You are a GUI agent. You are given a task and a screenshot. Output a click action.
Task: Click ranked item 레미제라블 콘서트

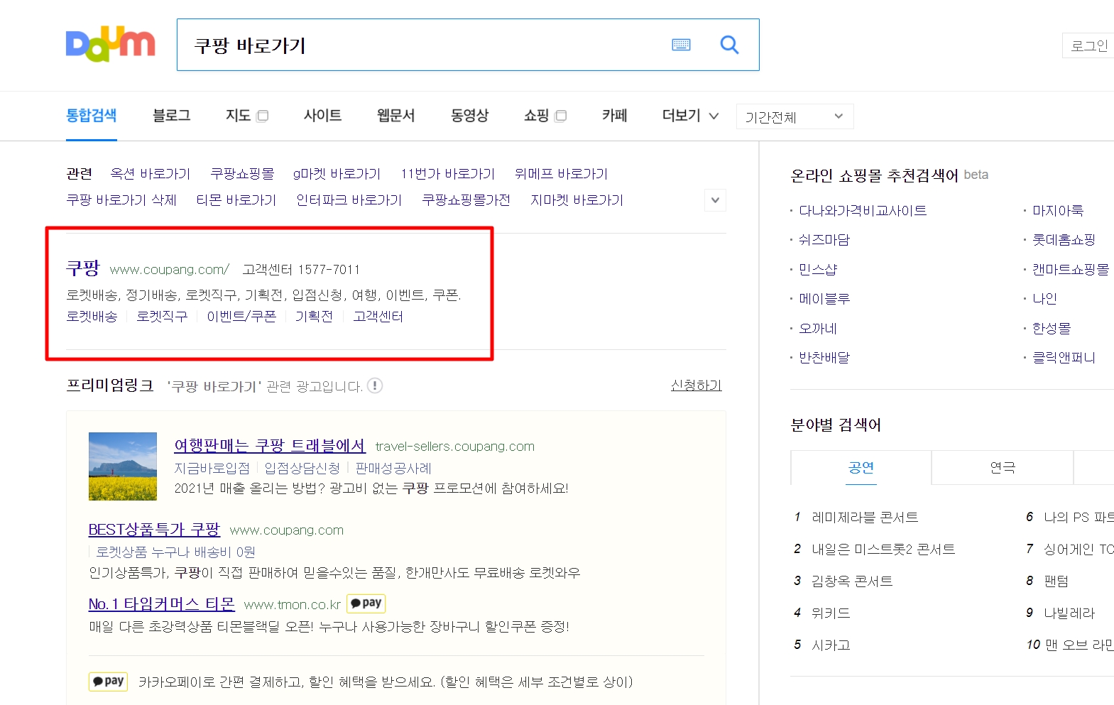pyautogui.click(x=865, y=518)
